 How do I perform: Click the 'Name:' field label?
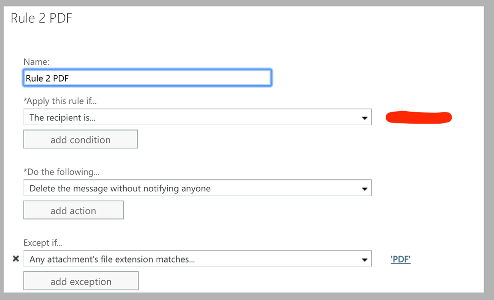click(x=36, y=62)
